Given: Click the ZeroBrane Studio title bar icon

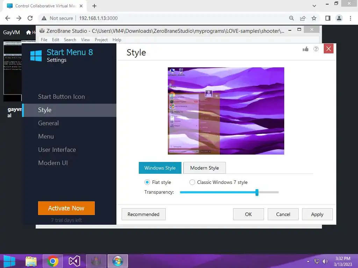Looking at the screenshot, I should [42, 31].
